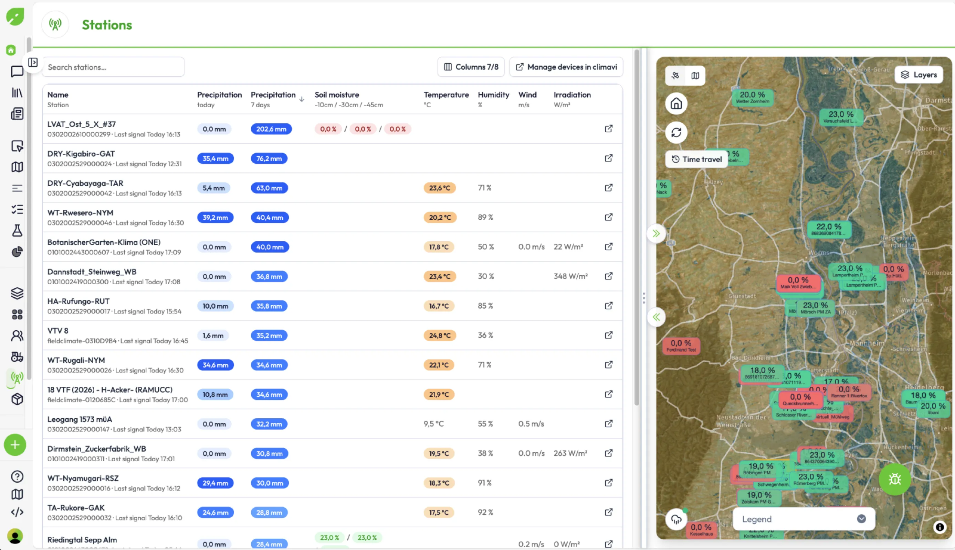
Task: Open the map Layers menu
Action: (x=919, y=75)
